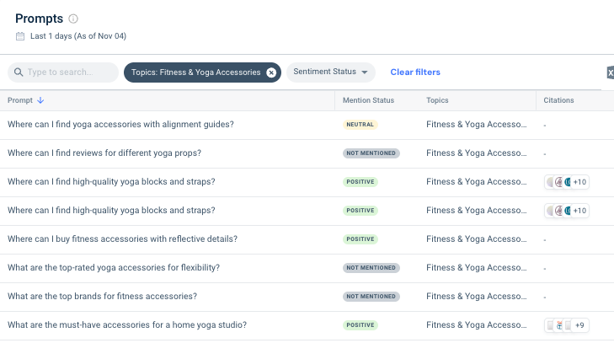This screenshot has height=343, width=614.
Task: Click the NEUTRAL mention status badge
Action: (360, 125)
